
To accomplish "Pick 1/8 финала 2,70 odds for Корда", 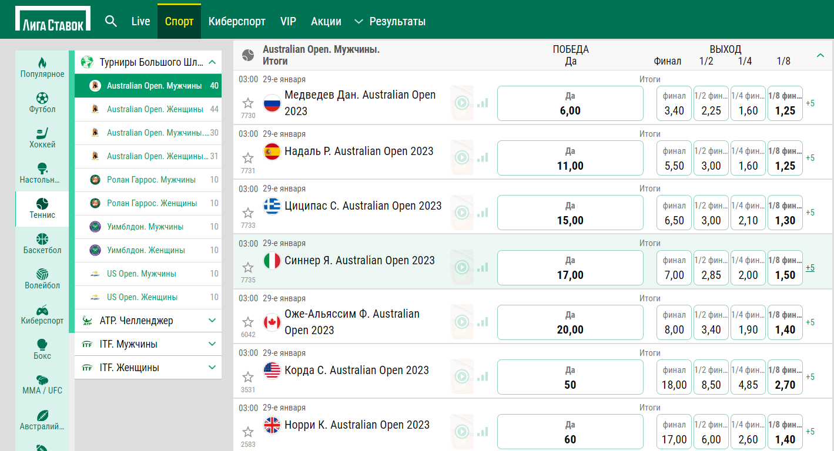I will click(785, 376).
